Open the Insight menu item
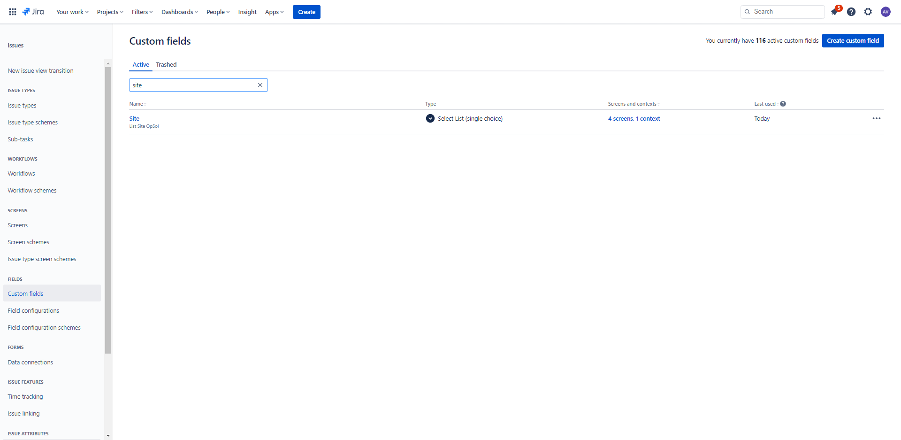Screen dimensions: 901x440 pos(247,12)
